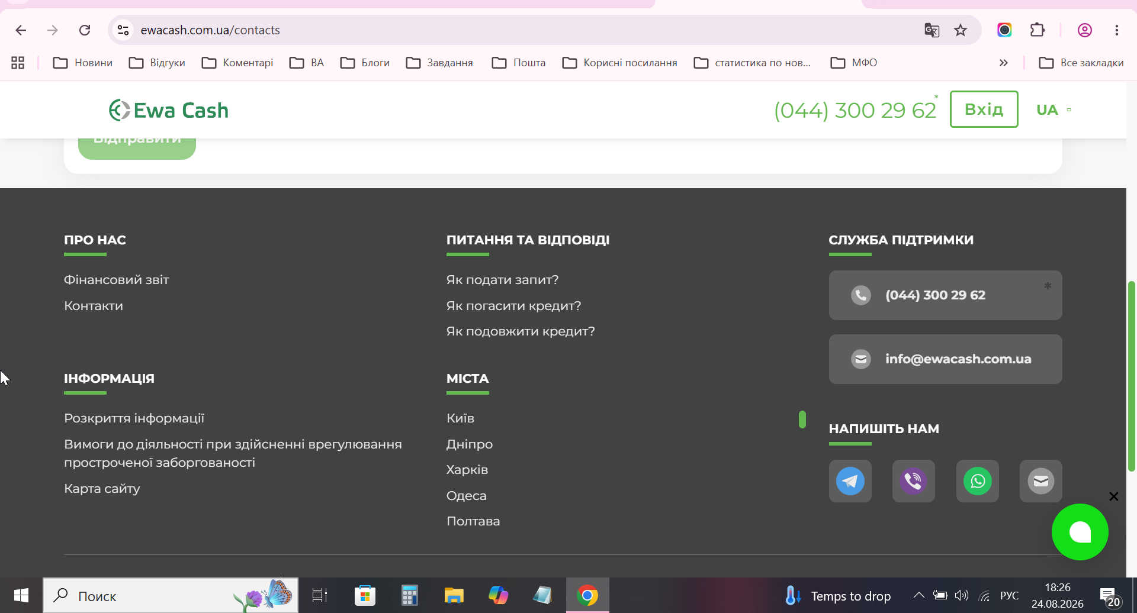Click the Google Translate icon in address bar
The height and width of the screenshot is (613, 1137).
coord(932,30)
